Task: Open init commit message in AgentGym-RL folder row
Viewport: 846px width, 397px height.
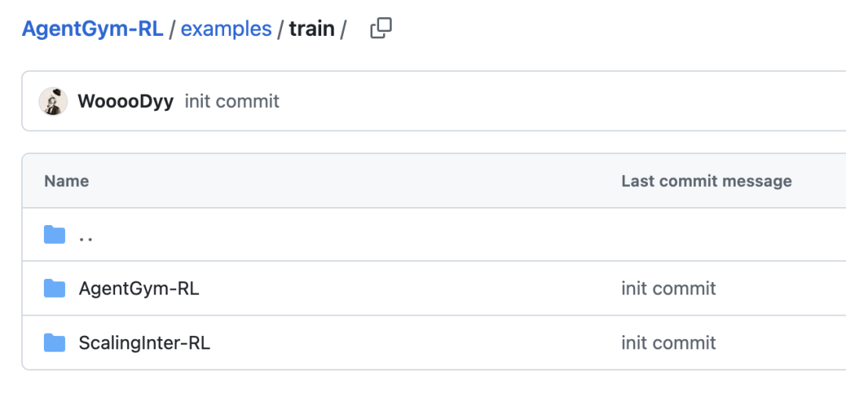Action: tap(668, 288)
